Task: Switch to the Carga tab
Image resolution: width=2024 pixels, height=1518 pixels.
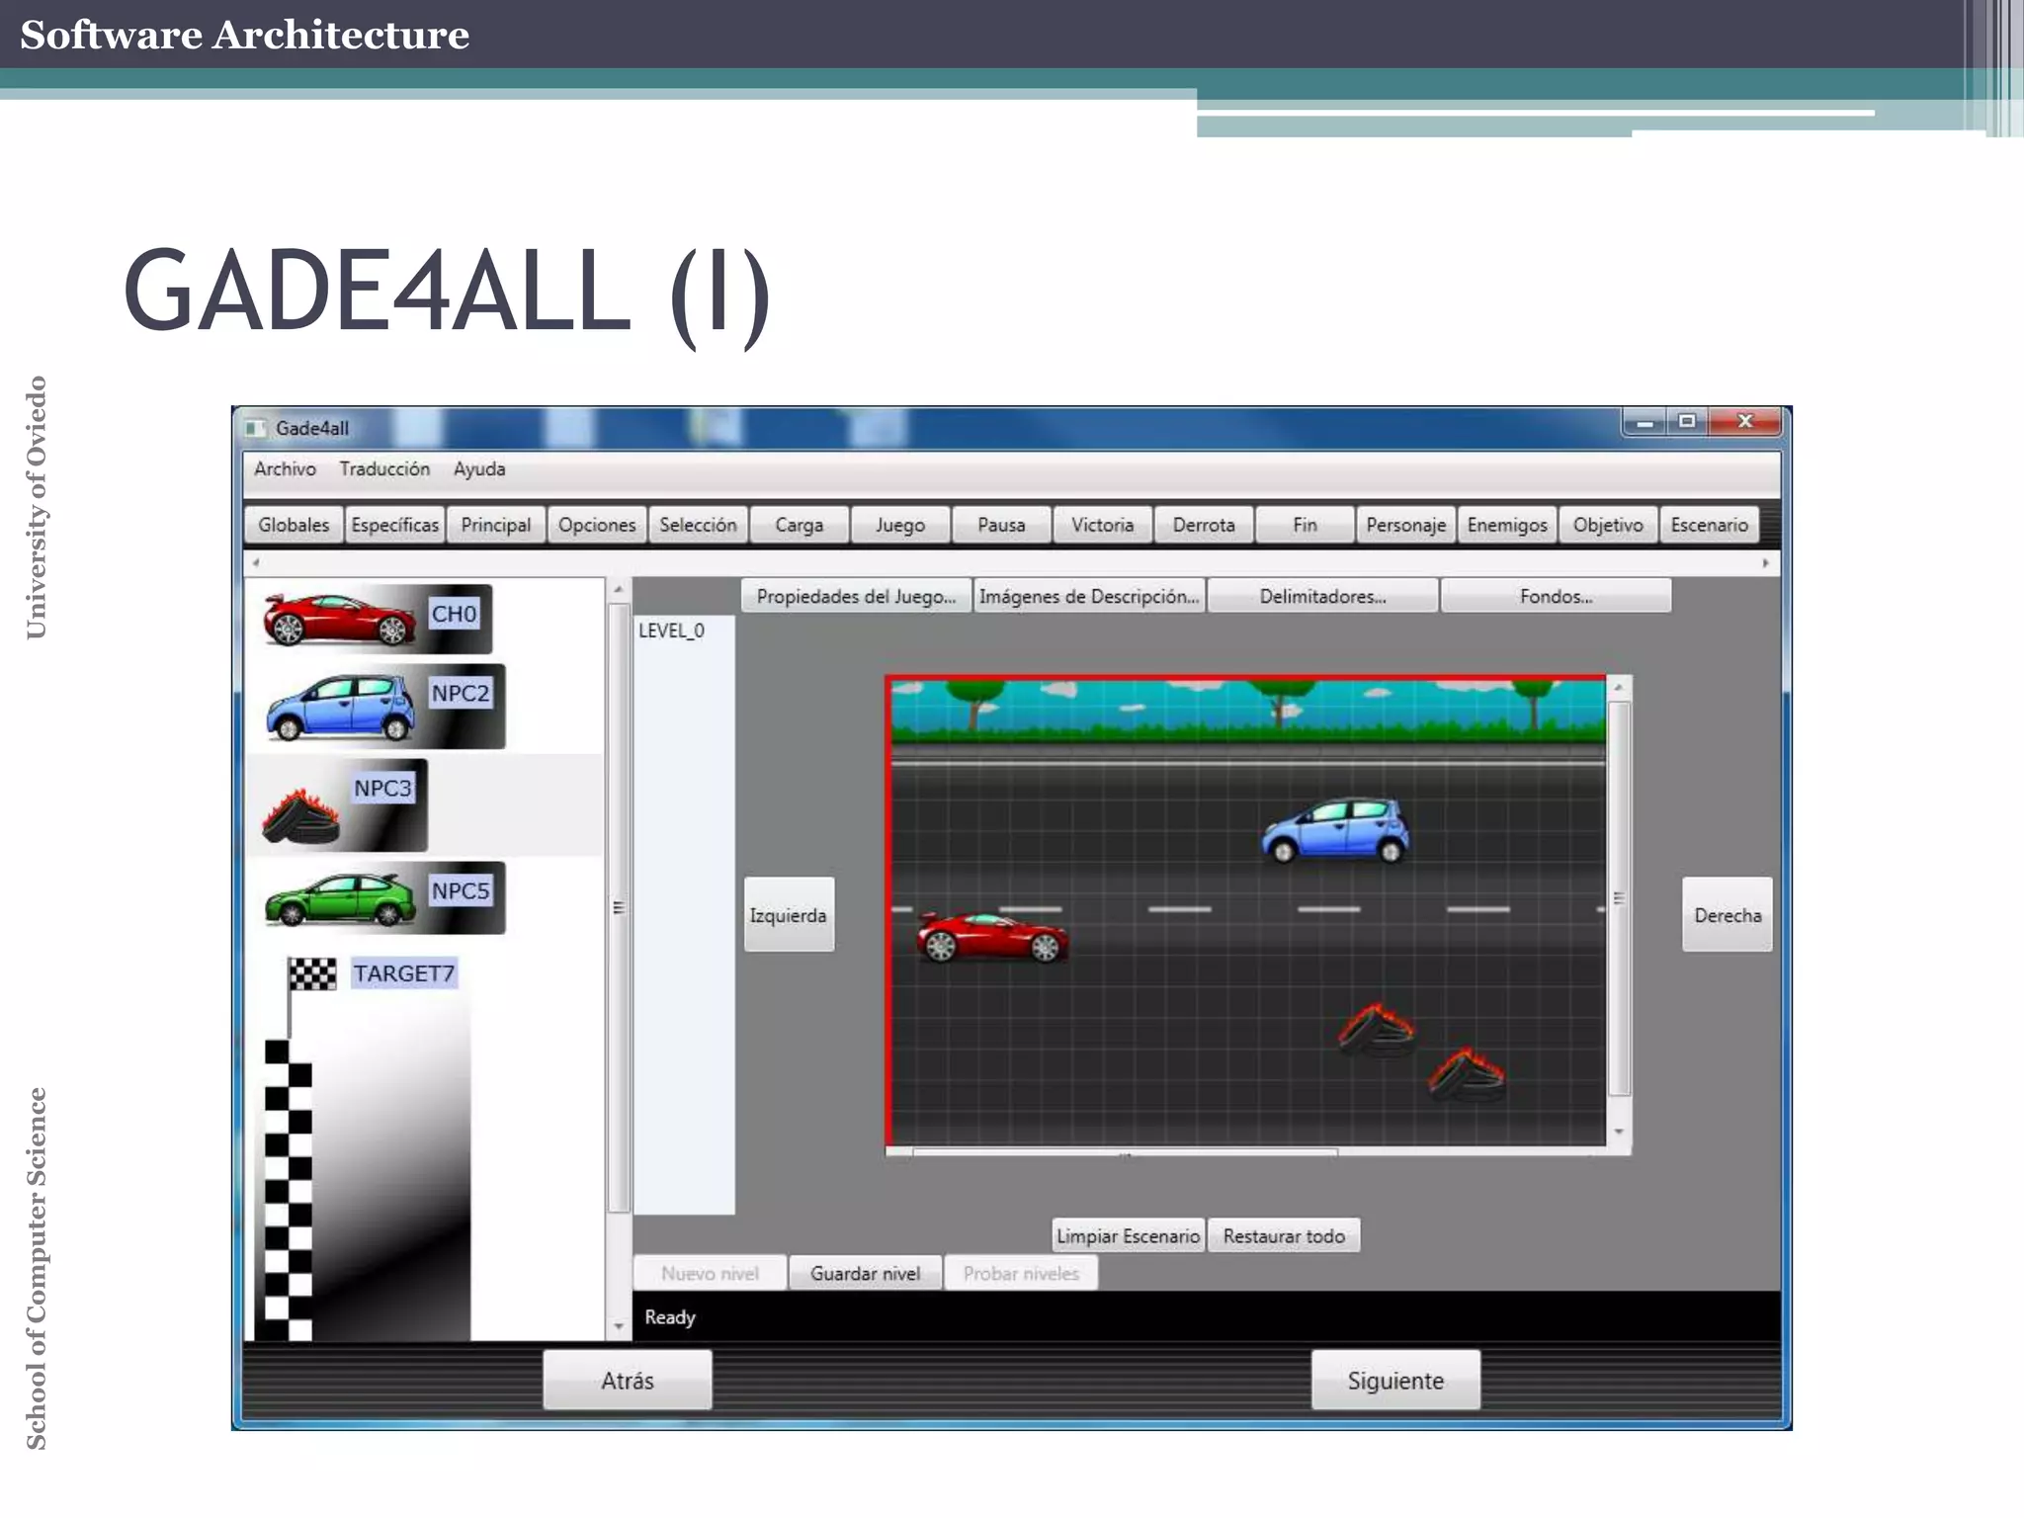Action: point(800,525)
